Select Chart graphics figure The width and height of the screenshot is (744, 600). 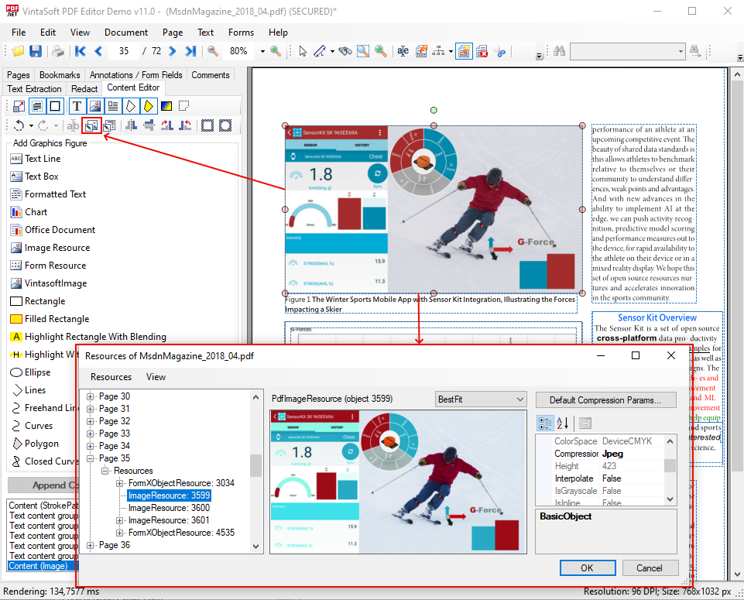[x=29, y=212]
